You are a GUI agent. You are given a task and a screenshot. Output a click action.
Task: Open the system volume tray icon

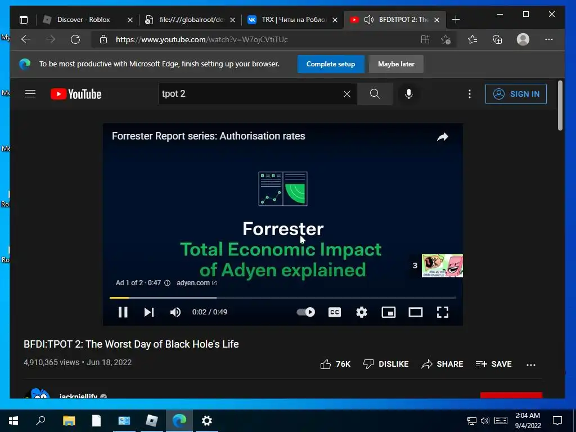(485, 421)
